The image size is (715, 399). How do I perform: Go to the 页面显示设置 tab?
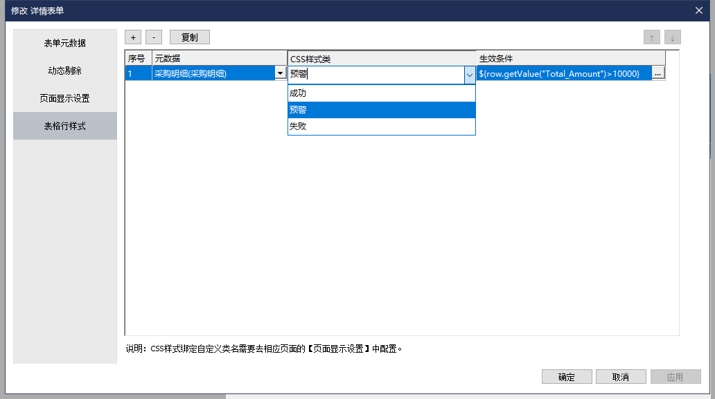point(65,98)
